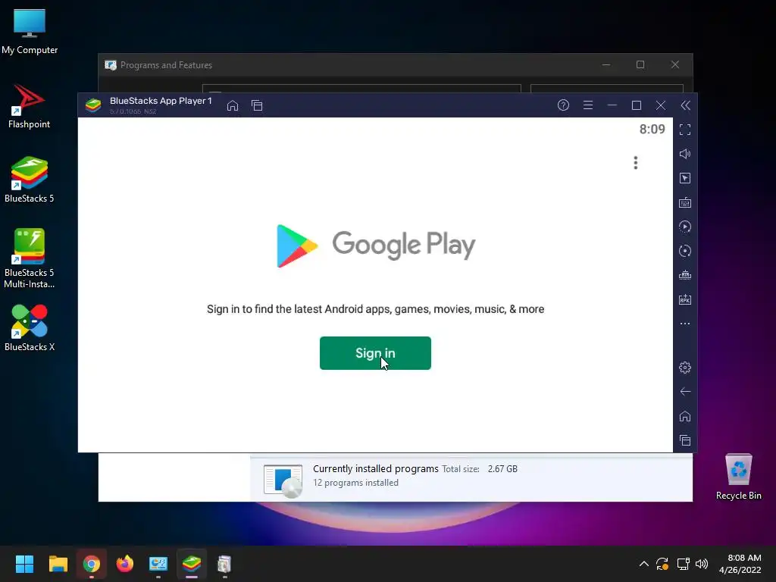This screenshot has width=776, height=582.
Task: Switch to BlueStacks taskbar icon
Action: click(x=192, y=564)
